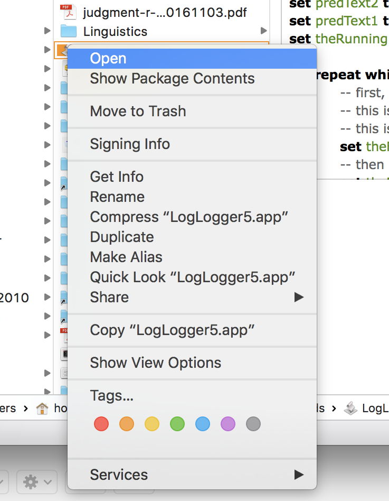This screenshot has height=501, width=389.
Task: Open the Tags… dialog
Action: pos(112,395)
